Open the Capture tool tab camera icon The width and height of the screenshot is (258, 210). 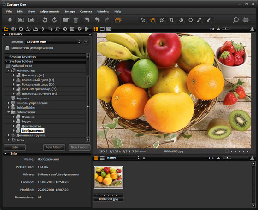pyautogui.click(x=13, y=29)
